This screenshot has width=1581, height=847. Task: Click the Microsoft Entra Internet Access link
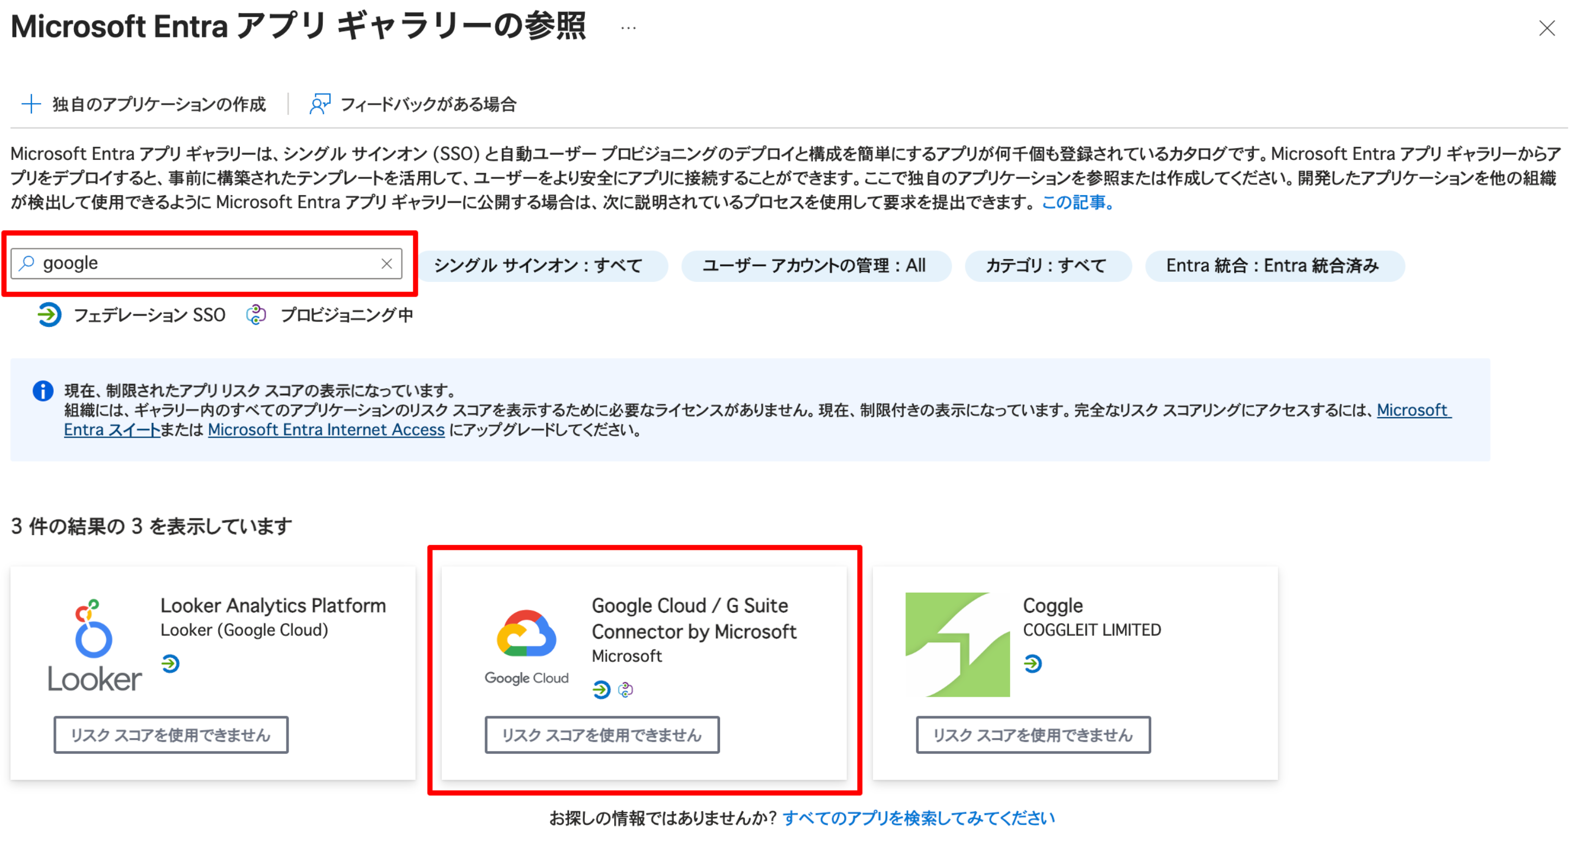[326, 429]
